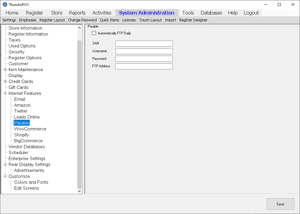Click the tree scrollbar down arrow

click(79, 191)
